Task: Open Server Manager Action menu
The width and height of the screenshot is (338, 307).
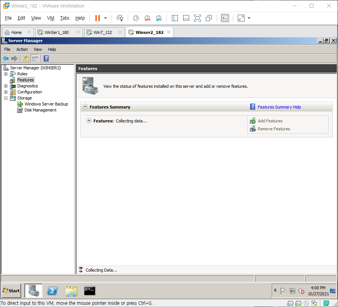Action: click(22, 49)
